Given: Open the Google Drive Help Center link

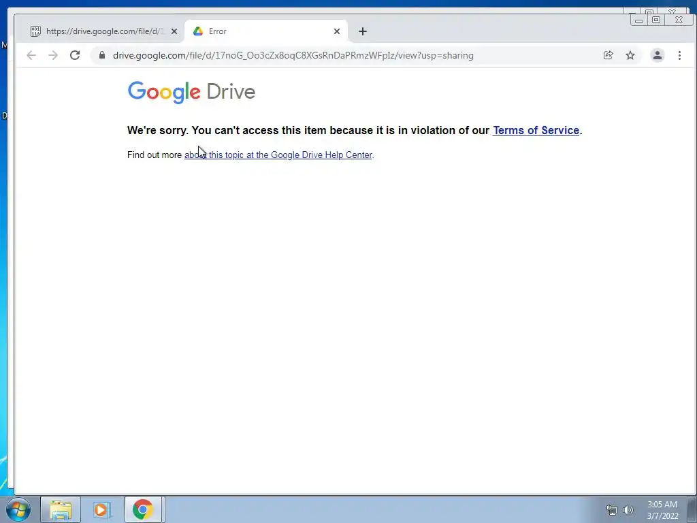Looking at the screenshot, I should click(x=278, y=155).
